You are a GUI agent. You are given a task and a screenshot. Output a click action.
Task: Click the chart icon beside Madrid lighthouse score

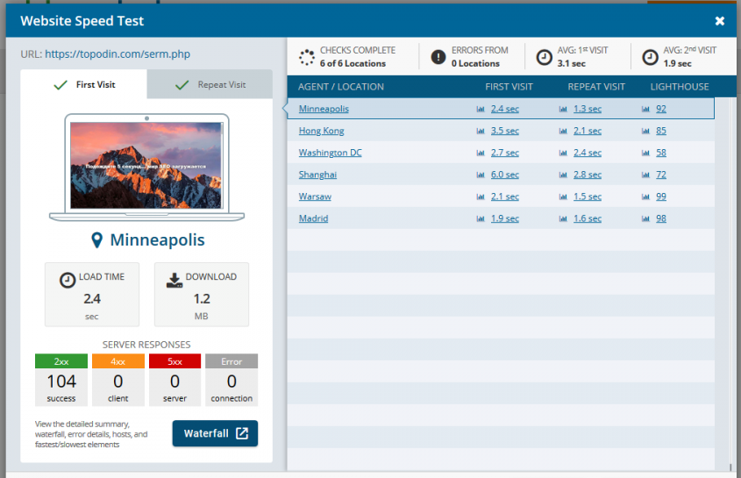(x=646, y=219)
